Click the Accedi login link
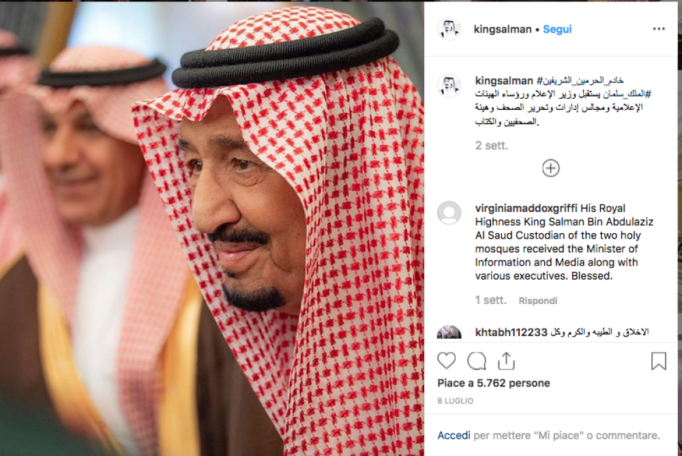Viewport: 682px width, 456px height. (454, 435)
